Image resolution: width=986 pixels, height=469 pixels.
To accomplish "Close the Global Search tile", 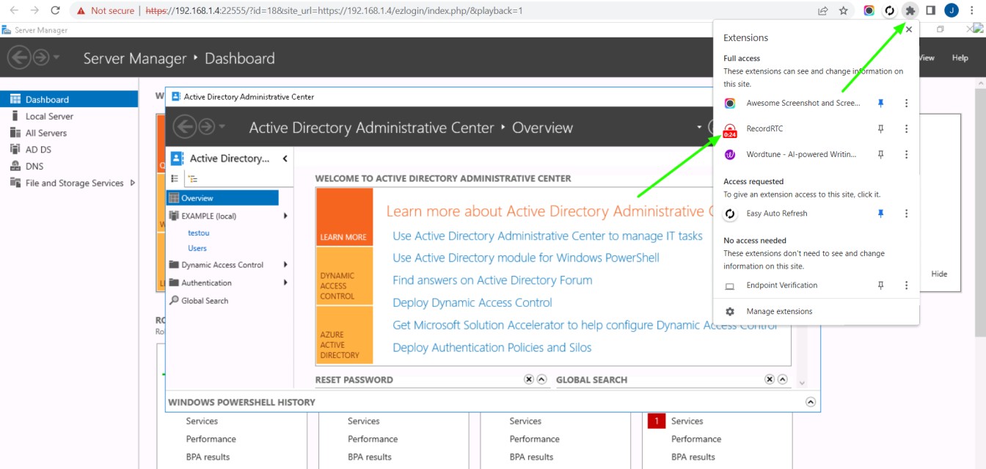I will (x=770, y=379).
